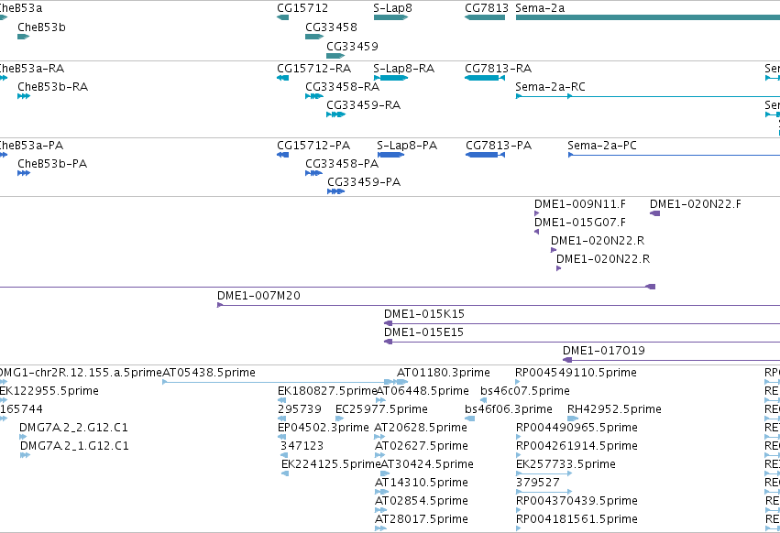
Task: Click EST AT14310.5prime
Action: tap(422, 484)
